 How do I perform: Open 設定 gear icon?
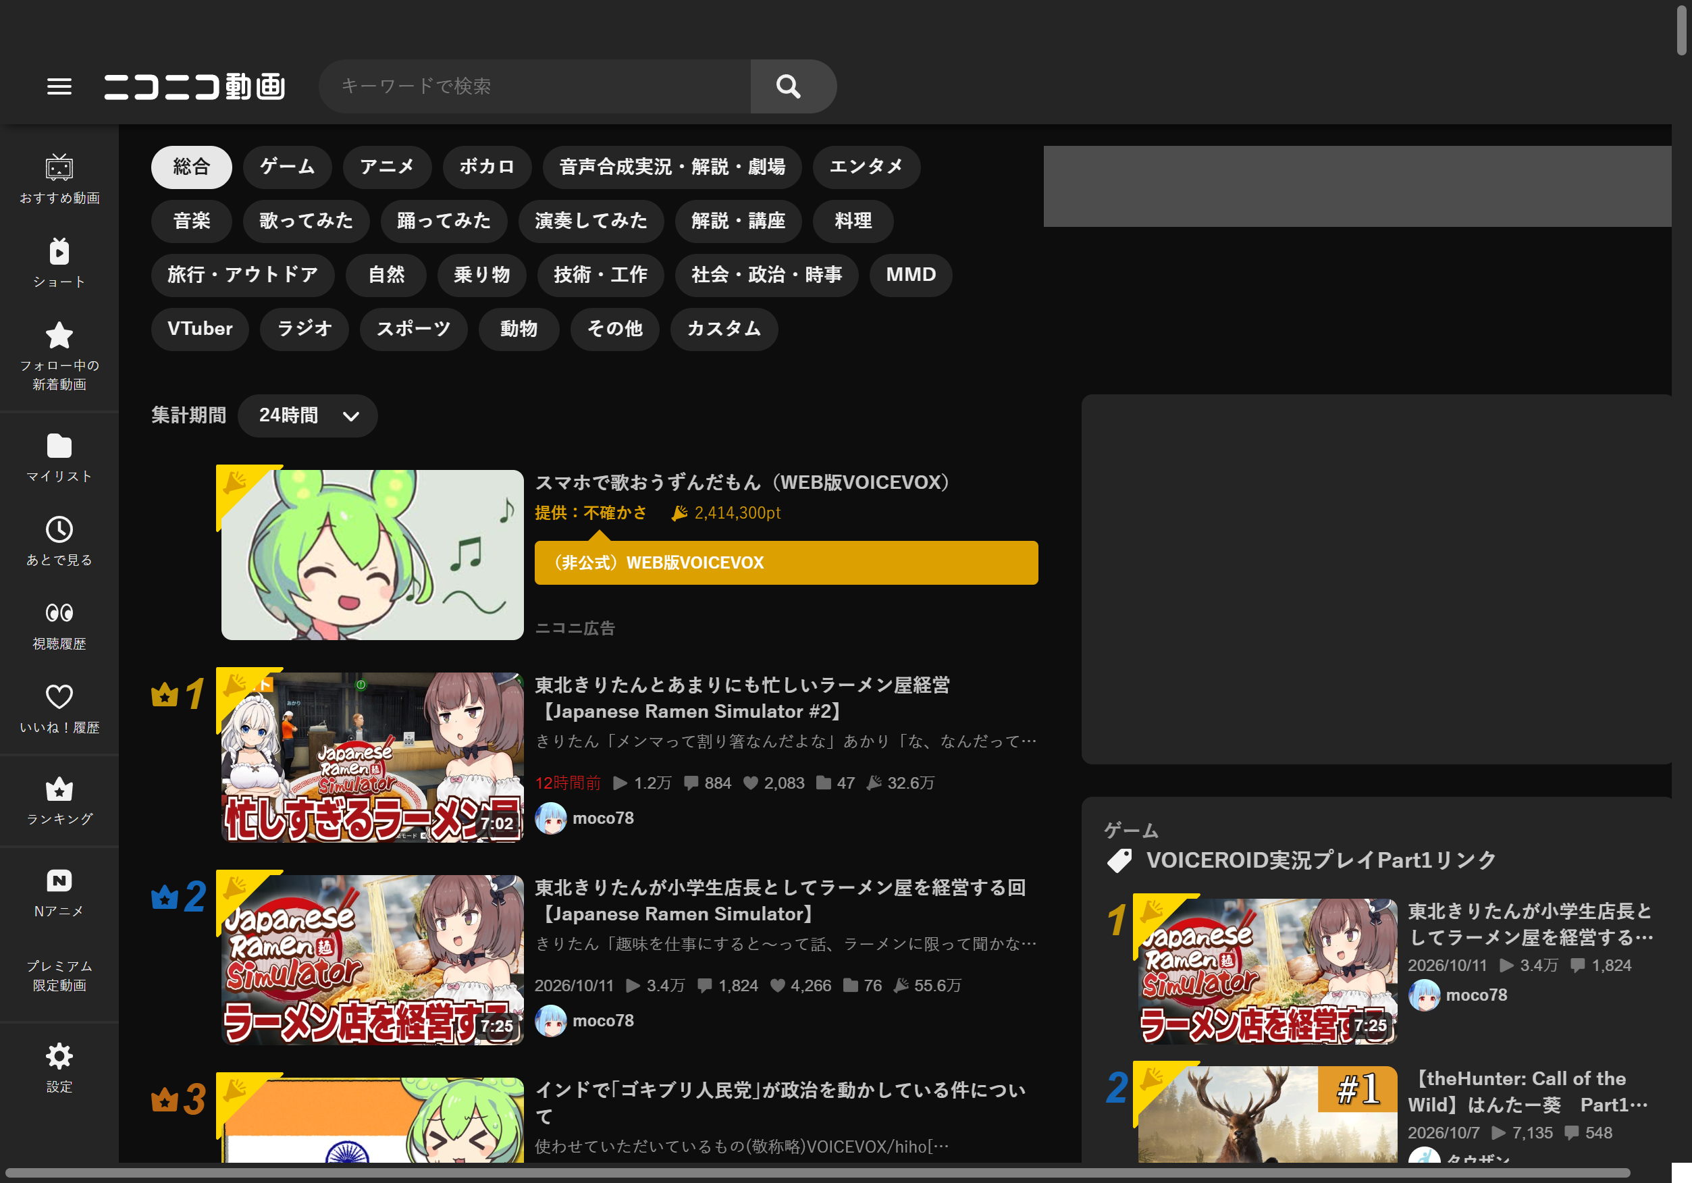(x=59, y=1056)
